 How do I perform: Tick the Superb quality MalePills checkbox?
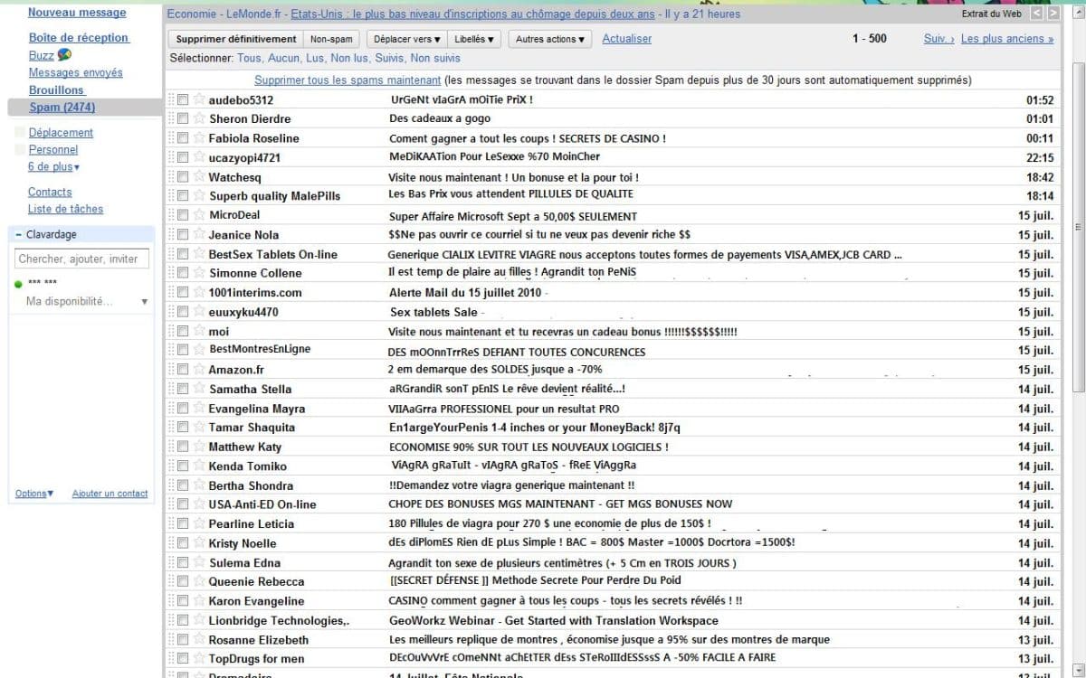coord(183,195)
